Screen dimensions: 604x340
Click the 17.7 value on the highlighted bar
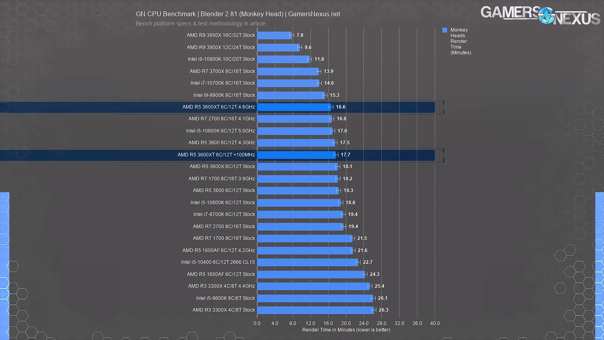345,155
